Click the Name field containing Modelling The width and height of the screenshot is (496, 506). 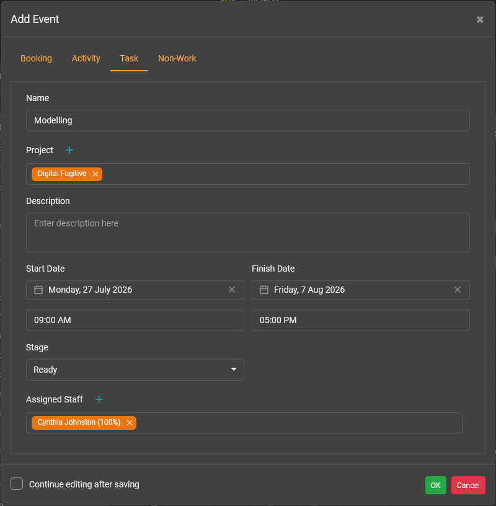point(247,121)
